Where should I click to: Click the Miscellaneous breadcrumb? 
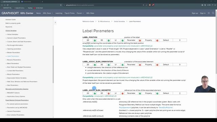pos(104,21)
